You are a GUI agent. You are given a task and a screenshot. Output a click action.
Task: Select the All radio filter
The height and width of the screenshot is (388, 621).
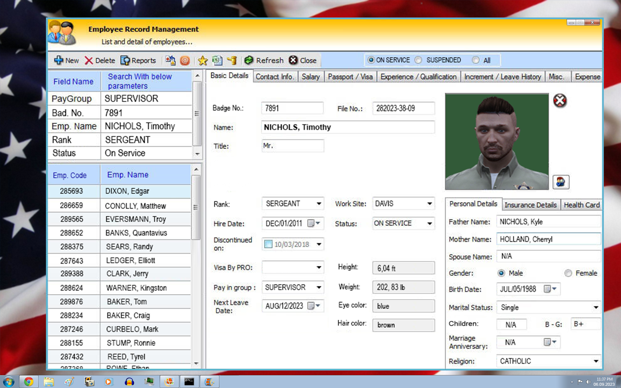tap(475, 60)
